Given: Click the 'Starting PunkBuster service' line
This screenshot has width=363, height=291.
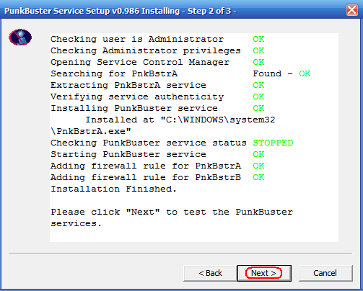Looking at the screenshot, I should (x=128, y=154).
